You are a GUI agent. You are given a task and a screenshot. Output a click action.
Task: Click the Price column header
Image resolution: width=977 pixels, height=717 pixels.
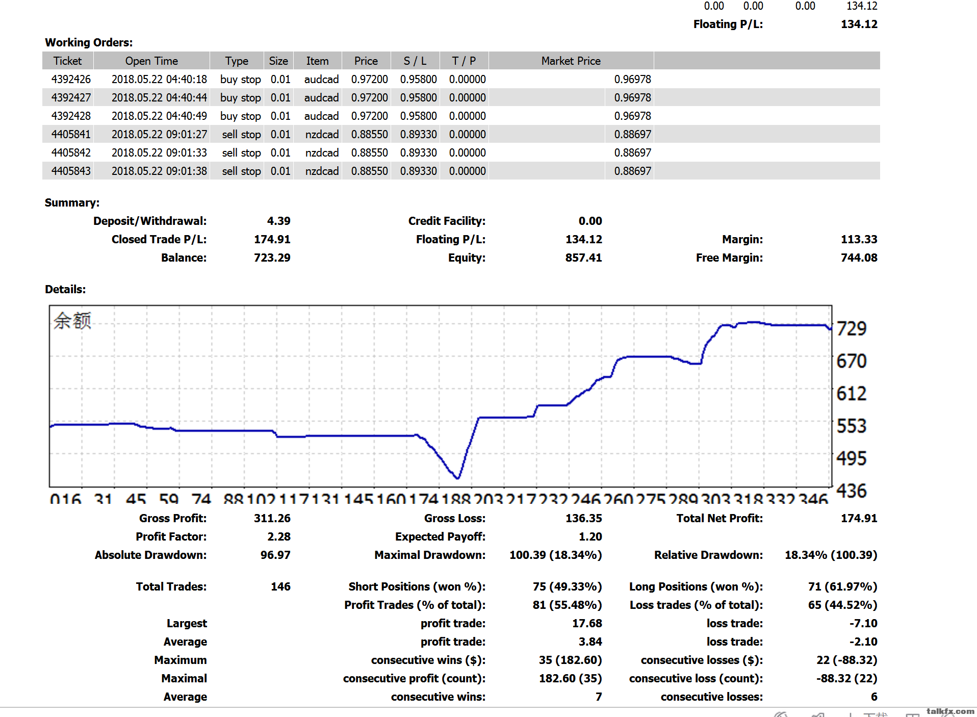tap(366, 61)
